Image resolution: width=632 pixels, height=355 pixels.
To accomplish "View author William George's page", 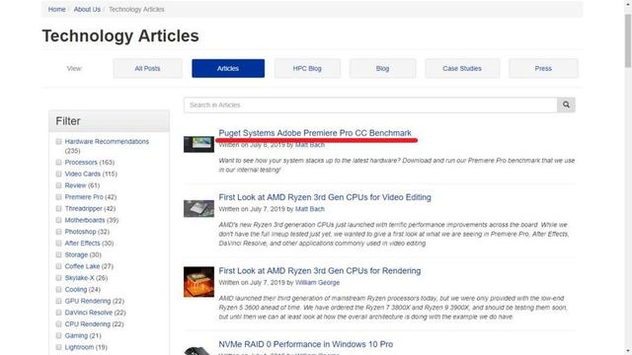I will pyautogui.click(x=317, y=283).
